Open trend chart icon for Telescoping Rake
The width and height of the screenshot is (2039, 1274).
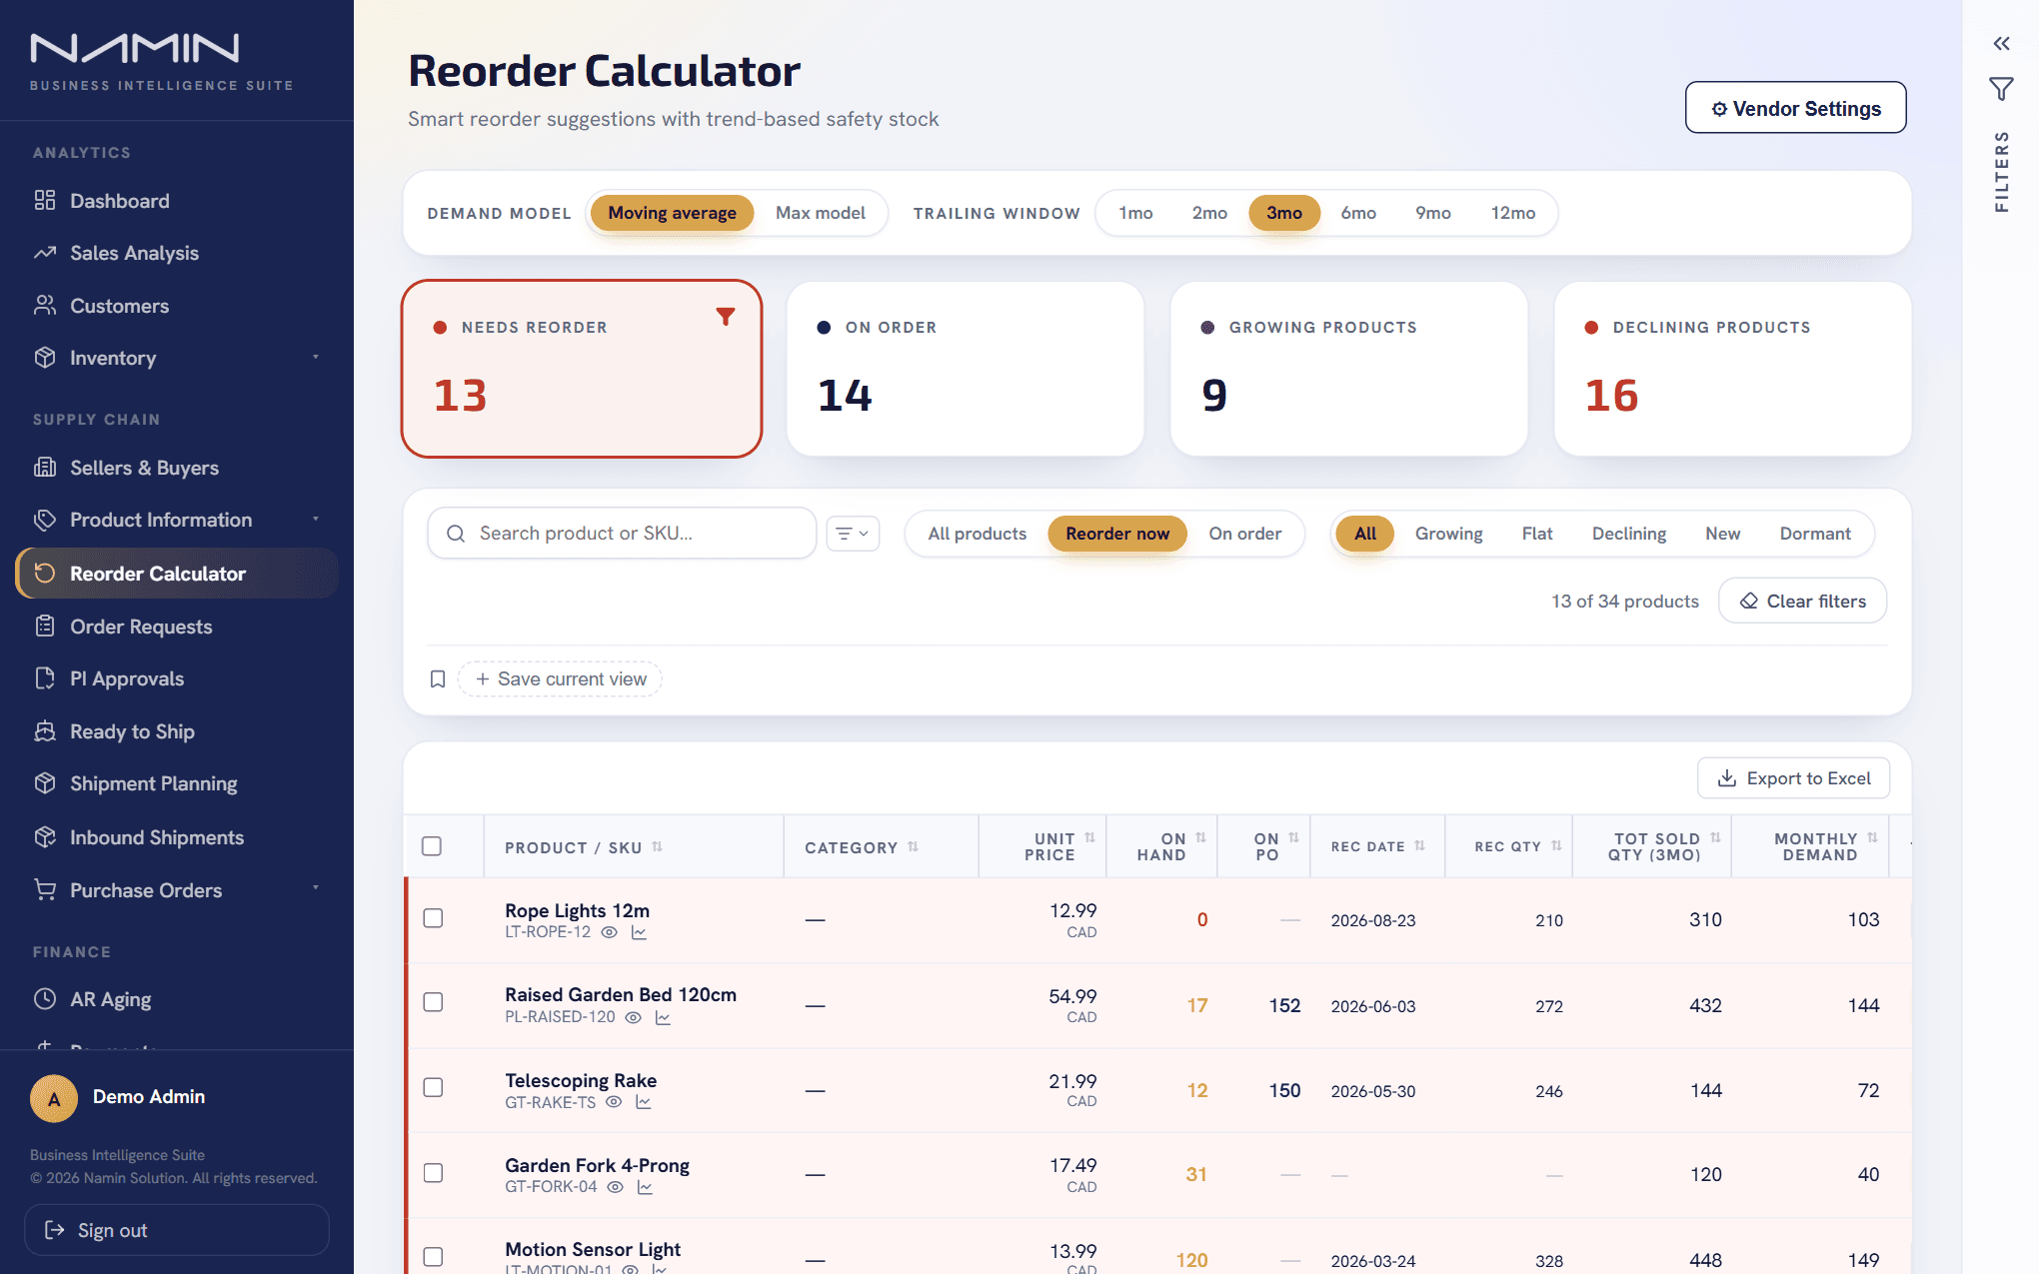coord(644,1102)
